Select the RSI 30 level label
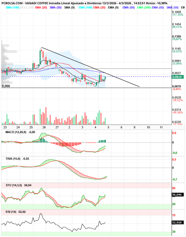186x237 pixels. tap(174, 232)
